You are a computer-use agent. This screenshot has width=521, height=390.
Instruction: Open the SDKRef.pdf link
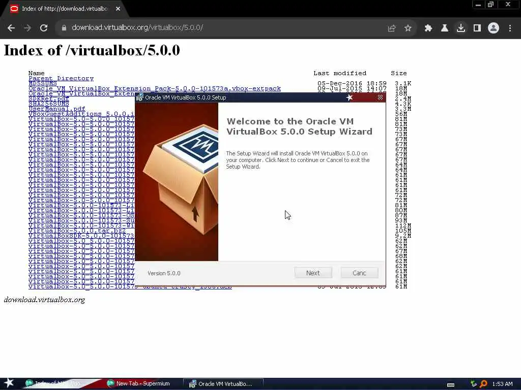coord(48,99)
